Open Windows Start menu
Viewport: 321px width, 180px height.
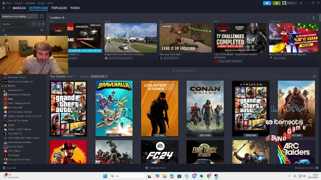(x=105, y=176)
